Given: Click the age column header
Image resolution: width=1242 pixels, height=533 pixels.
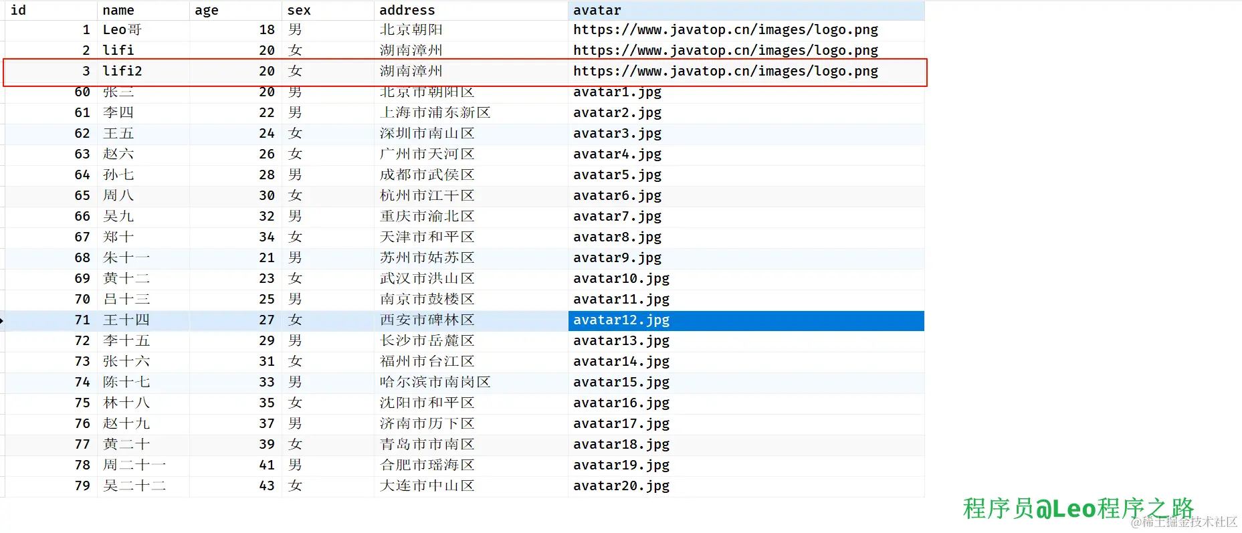Looking at the screenshot, I should [x=235, y=10].
